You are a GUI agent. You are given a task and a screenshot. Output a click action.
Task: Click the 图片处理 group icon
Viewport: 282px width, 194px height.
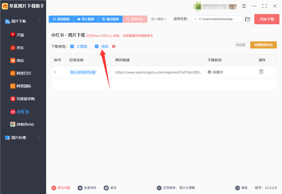7,138
